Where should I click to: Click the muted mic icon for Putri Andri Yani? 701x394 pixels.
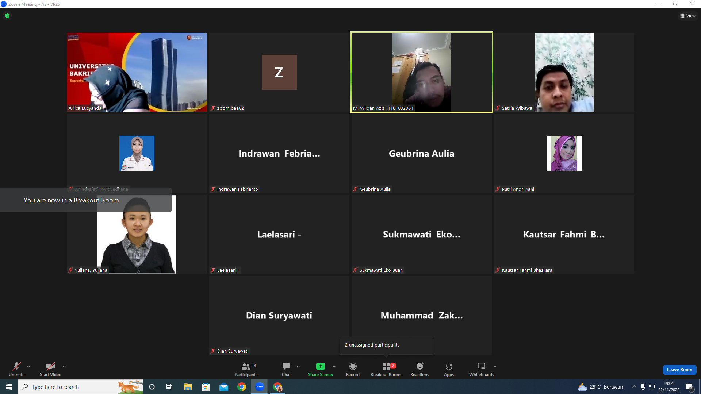click(498, 189)
